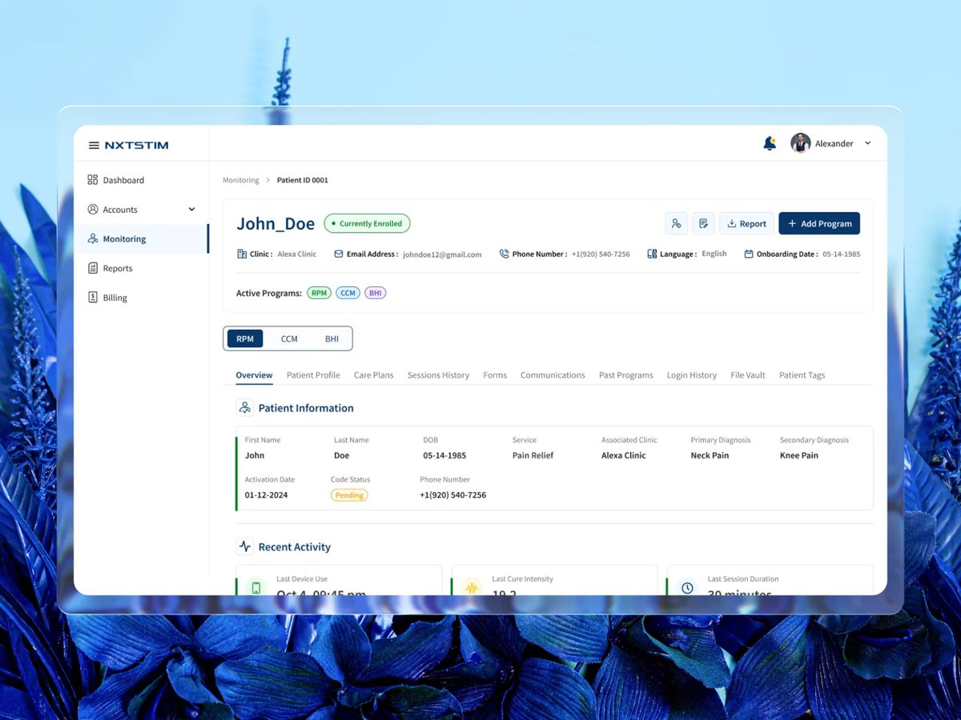Click the notification bell icon

coord(770,143)
